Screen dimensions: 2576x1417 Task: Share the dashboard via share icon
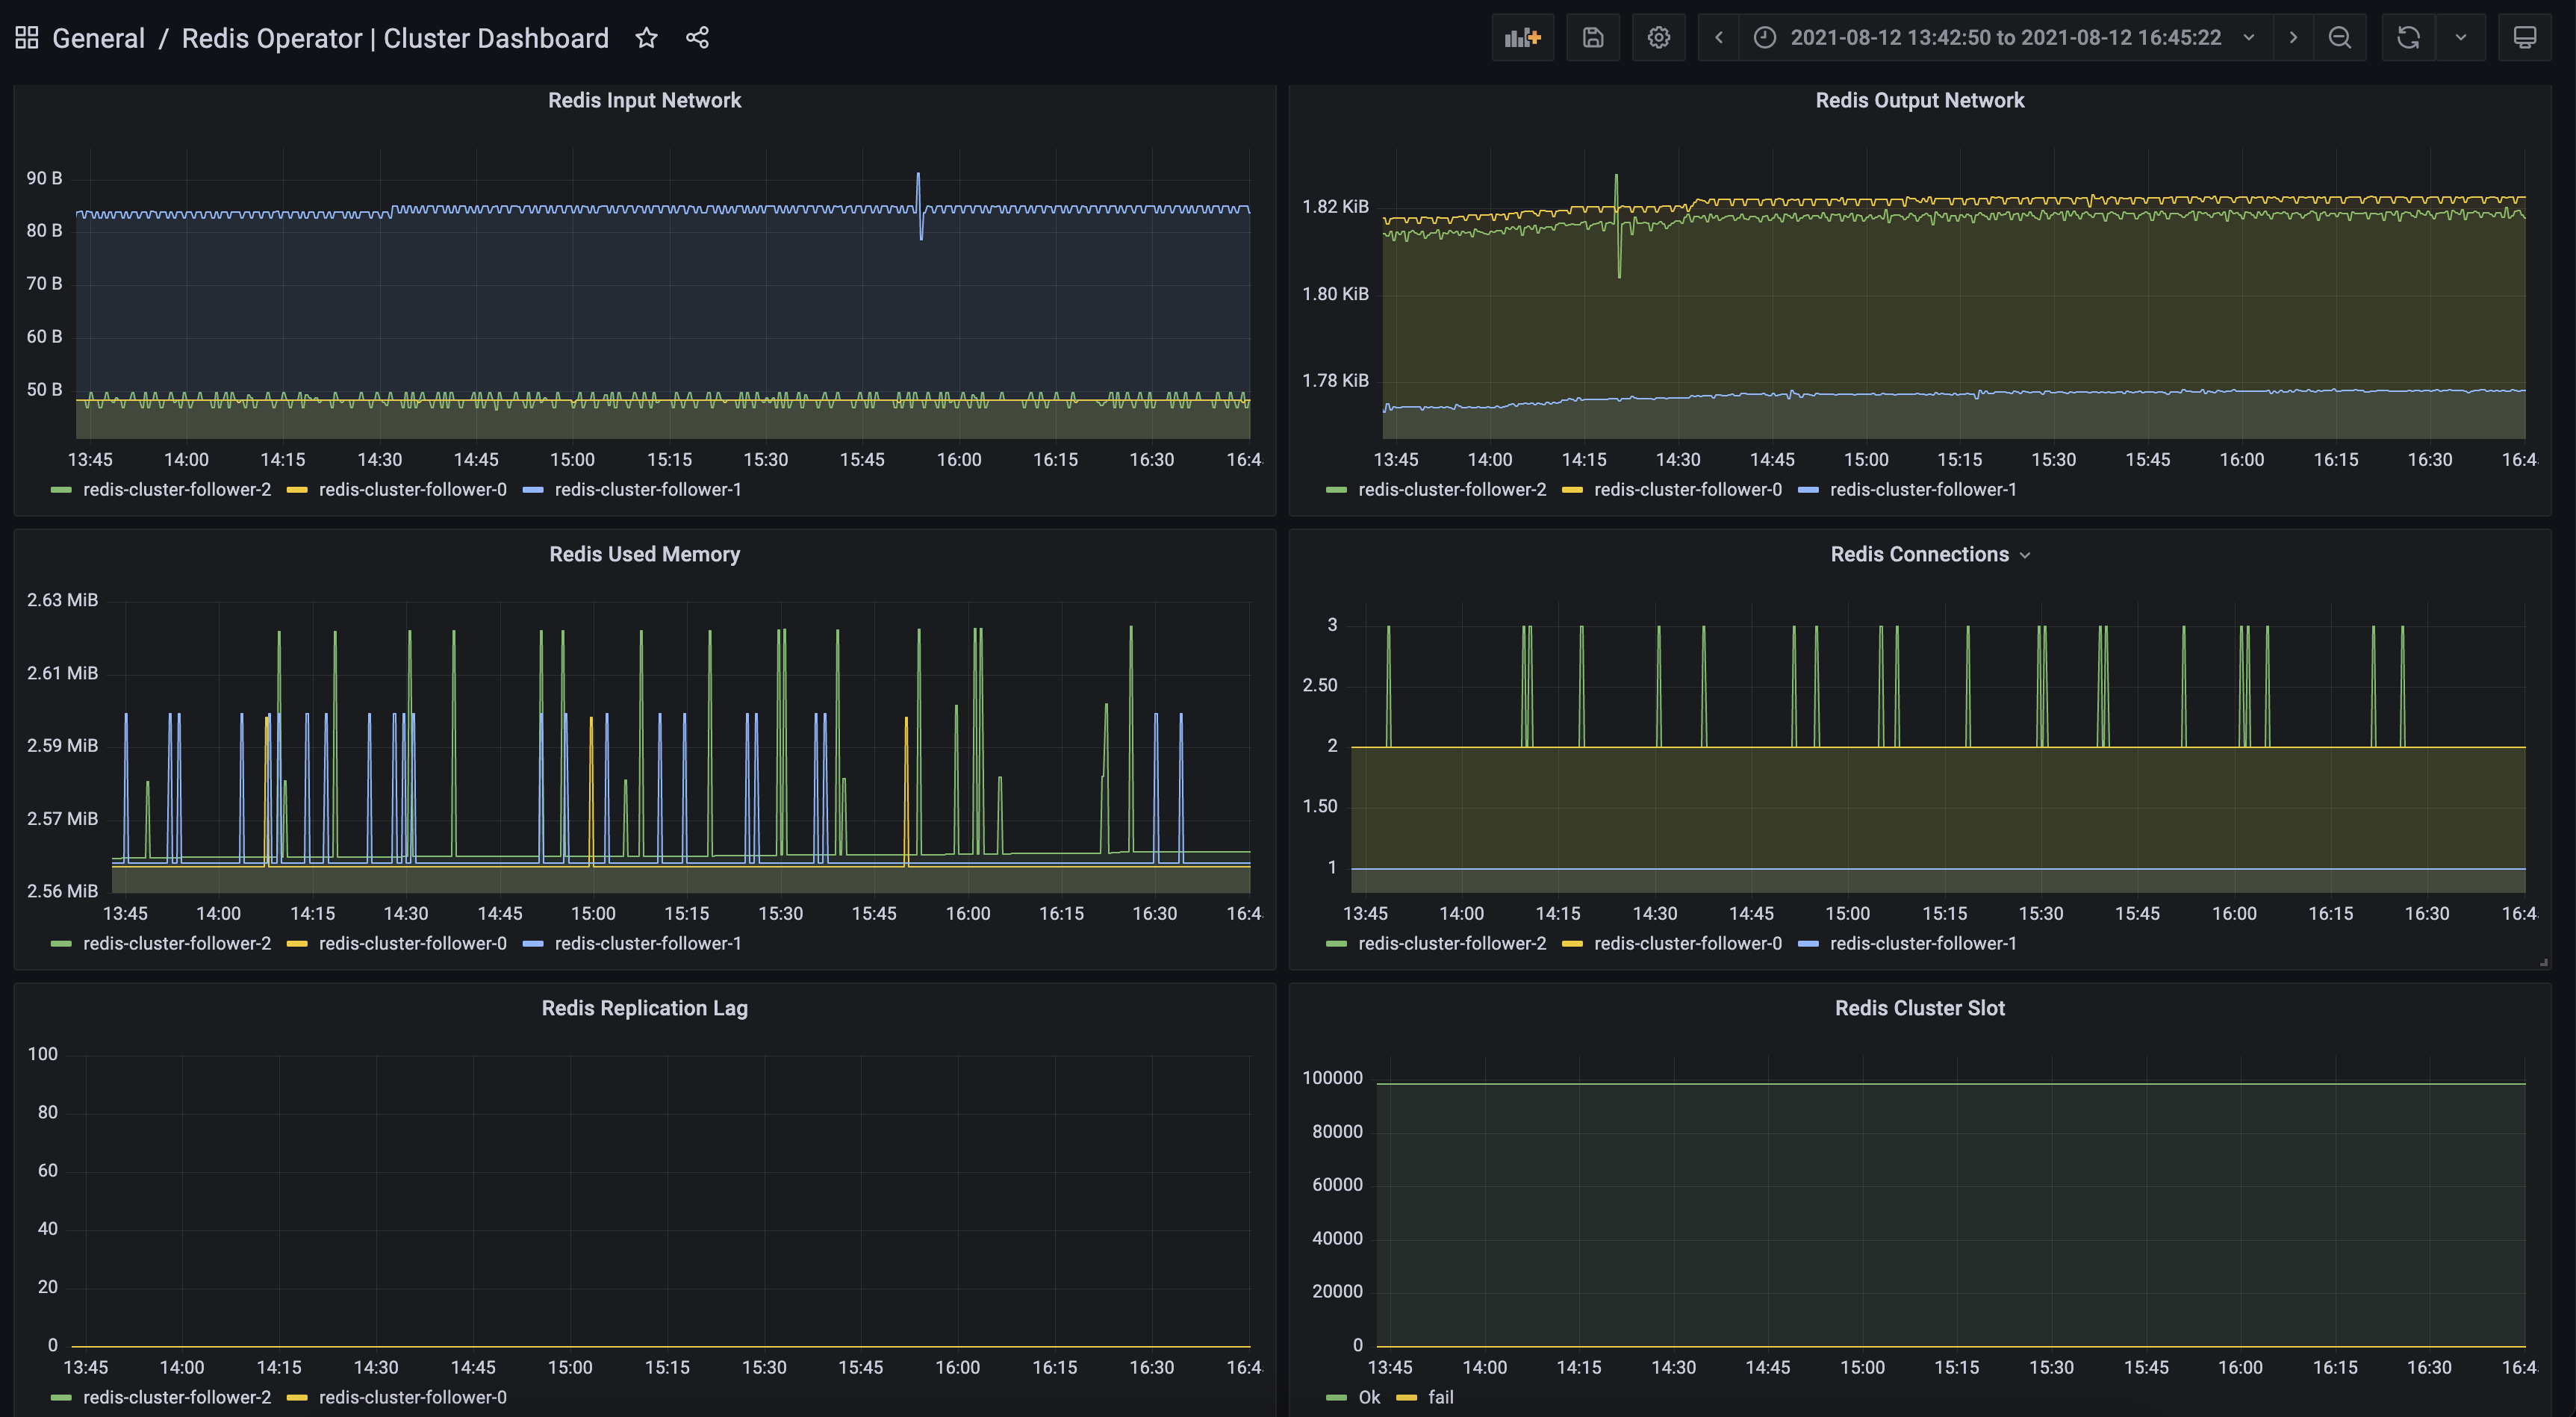697,38
